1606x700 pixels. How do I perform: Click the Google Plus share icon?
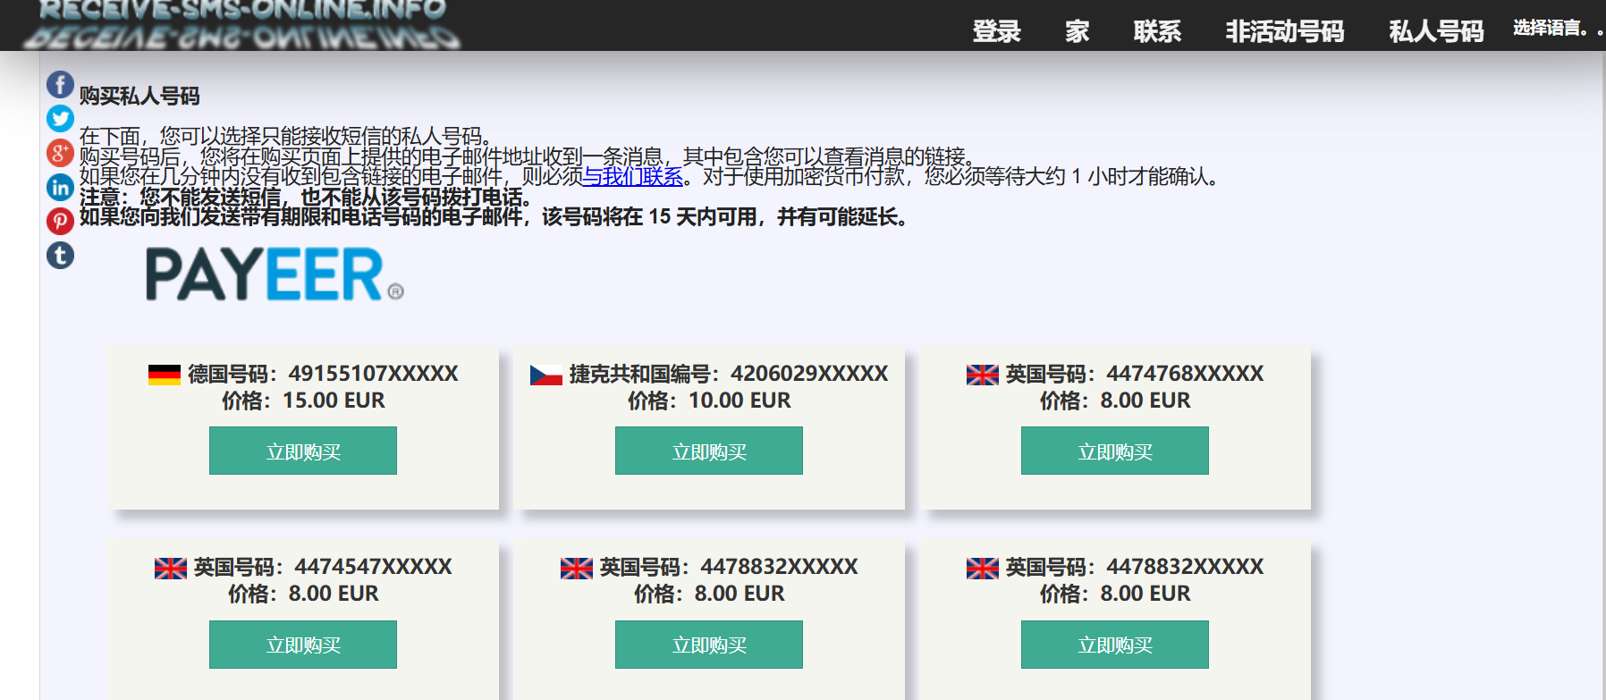tap(60, 153)
